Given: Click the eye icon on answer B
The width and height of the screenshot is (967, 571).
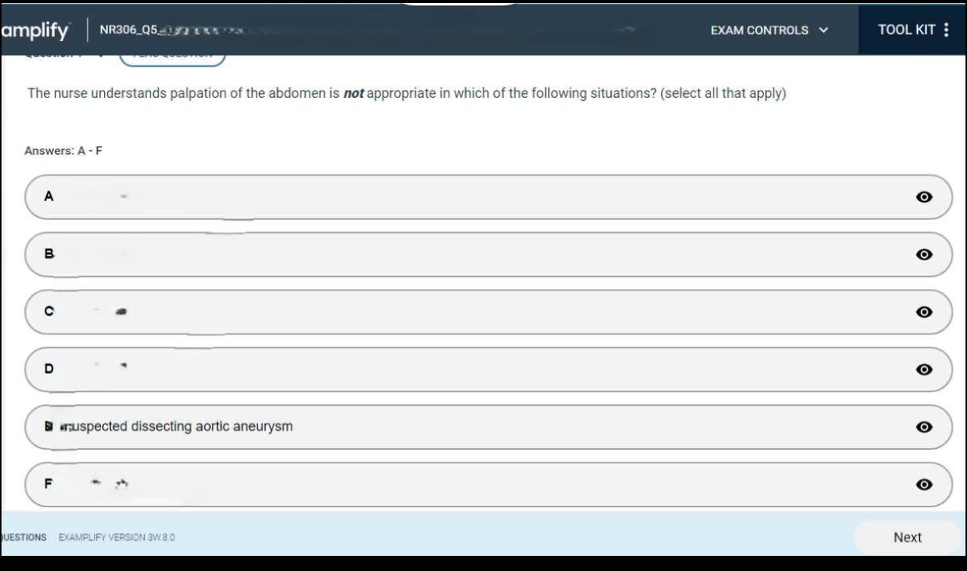Looking at the screenshot, I should tap(924, 255).
